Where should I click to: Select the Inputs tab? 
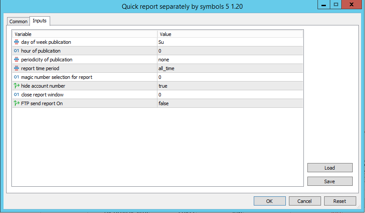coord(40,21)
